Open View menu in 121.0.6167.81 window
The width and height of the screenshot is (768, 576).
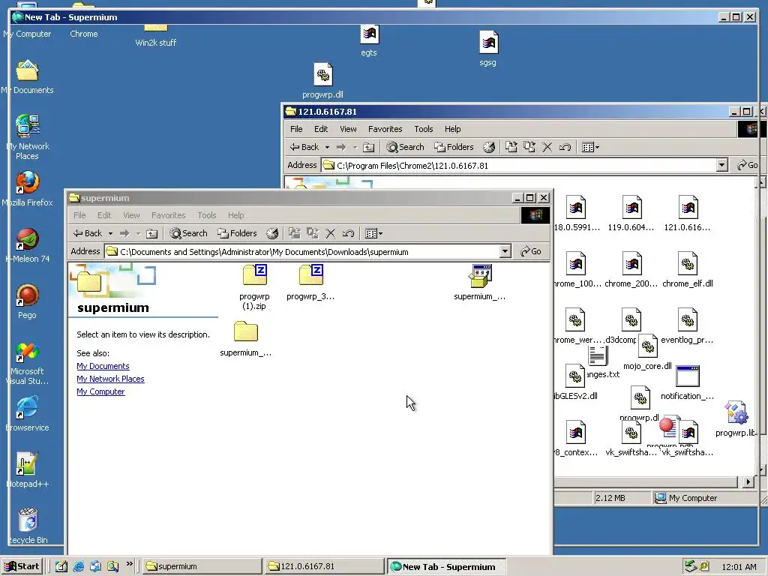pos(348,129)
